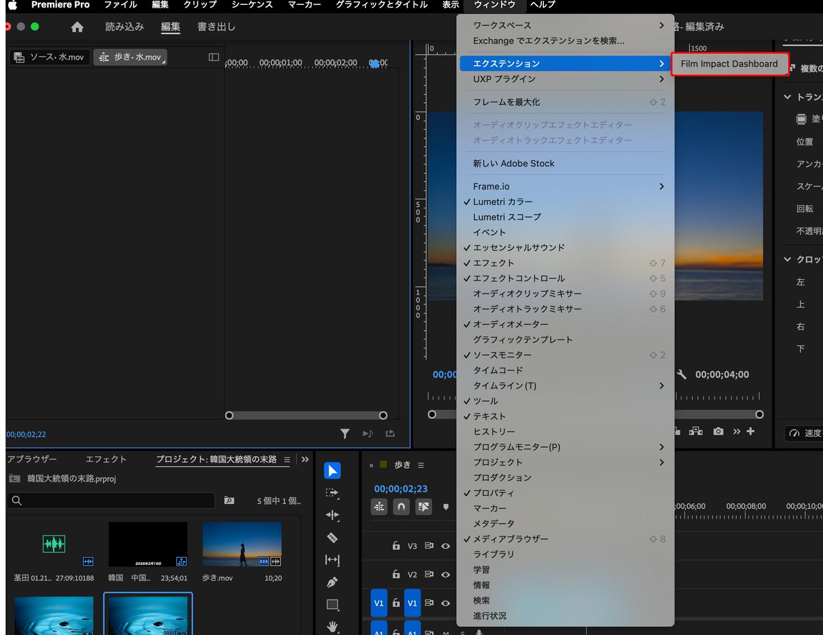Screen dimensions: 823x635
Task: Select the Hand tool
Action: pyautogui.click(x=332, y=626)
